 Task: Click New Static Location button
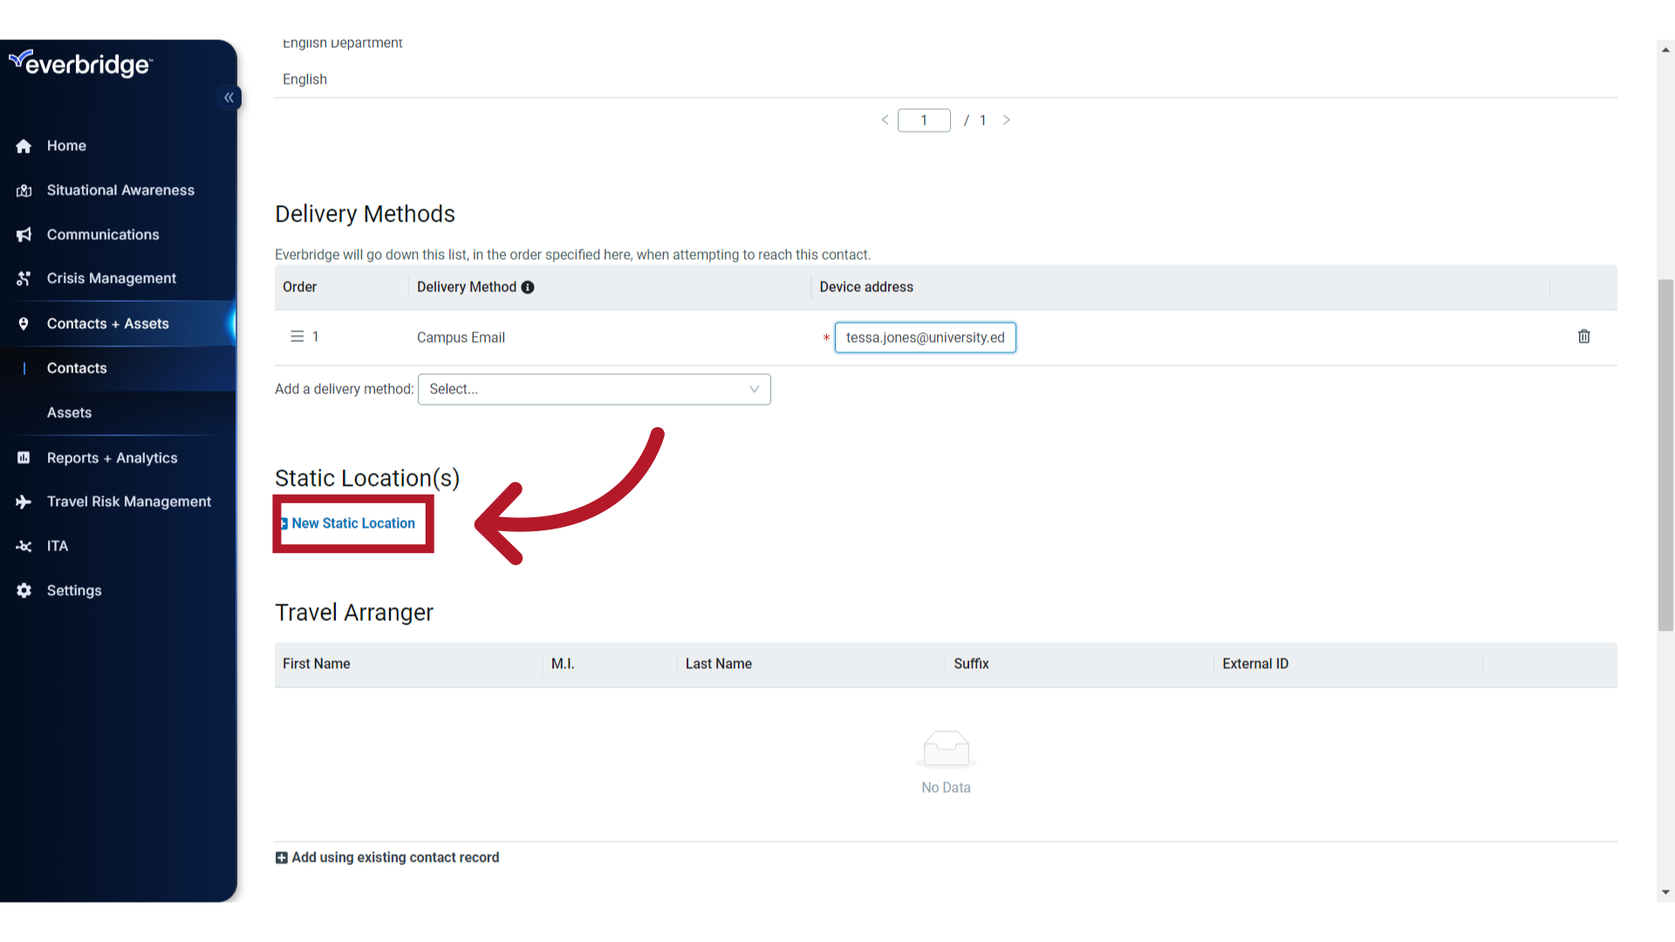[352, 523]
